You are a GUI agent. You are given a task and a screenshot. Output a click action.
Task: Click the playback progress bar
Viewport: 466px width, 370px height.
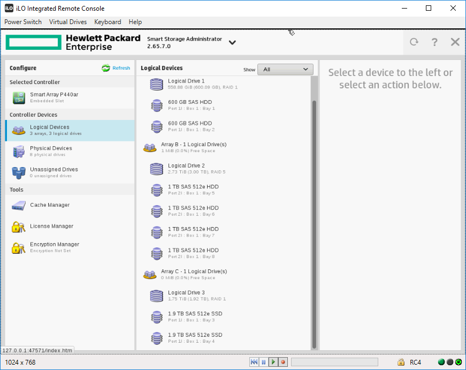334,362
